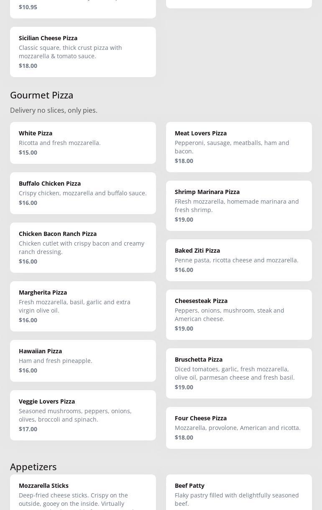Viewport: 322px width, 510px height.
Task: Click the $10.95 item card at top
Action: [x=83, y=8]
